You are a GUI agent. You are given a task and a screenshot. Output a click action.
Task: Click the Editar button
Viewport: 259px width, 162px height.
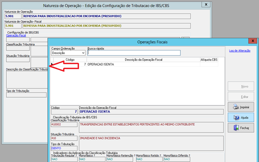240,97
